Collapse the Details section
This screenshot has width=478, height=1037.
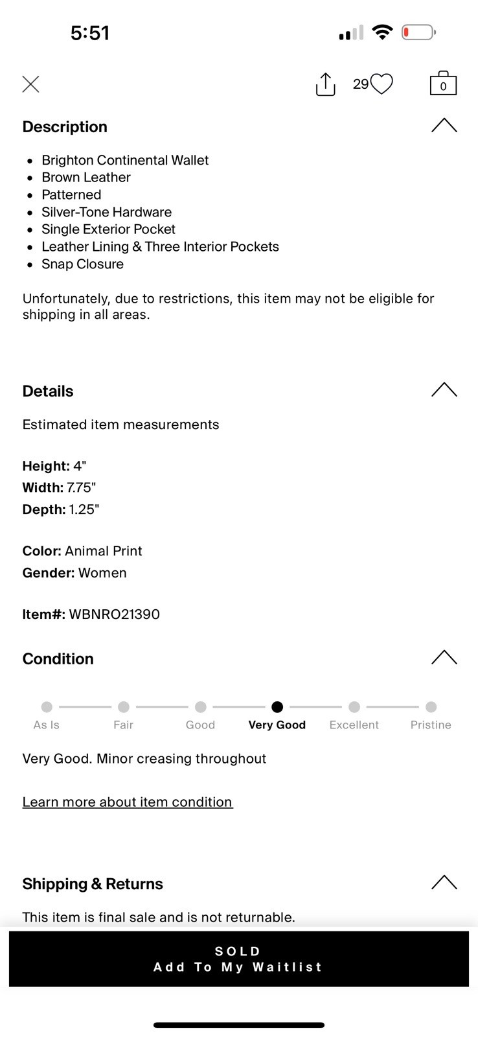(x=444, y=390)
